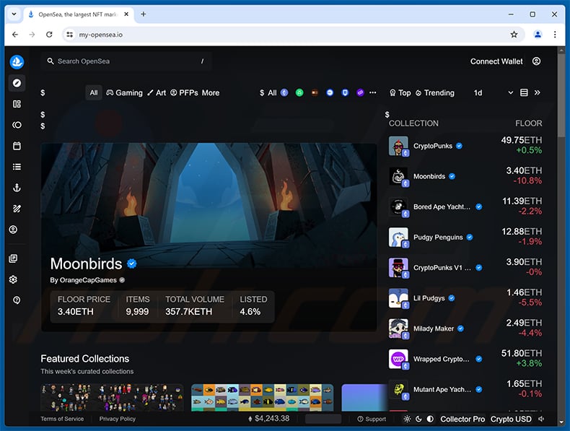The width and height of the screenshot is (570, 431).
Task: Bookmark this page with the star icon
Action: [x=514, y=35]
